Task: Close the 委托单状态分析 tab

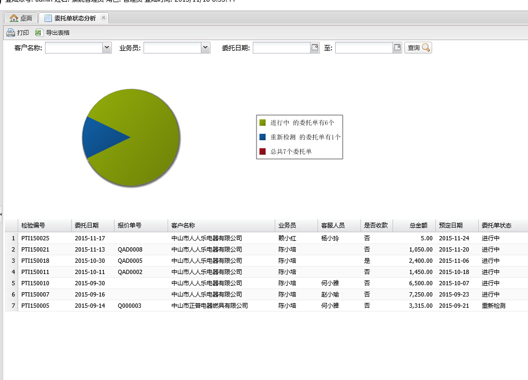Action: (x=103, y=18)
